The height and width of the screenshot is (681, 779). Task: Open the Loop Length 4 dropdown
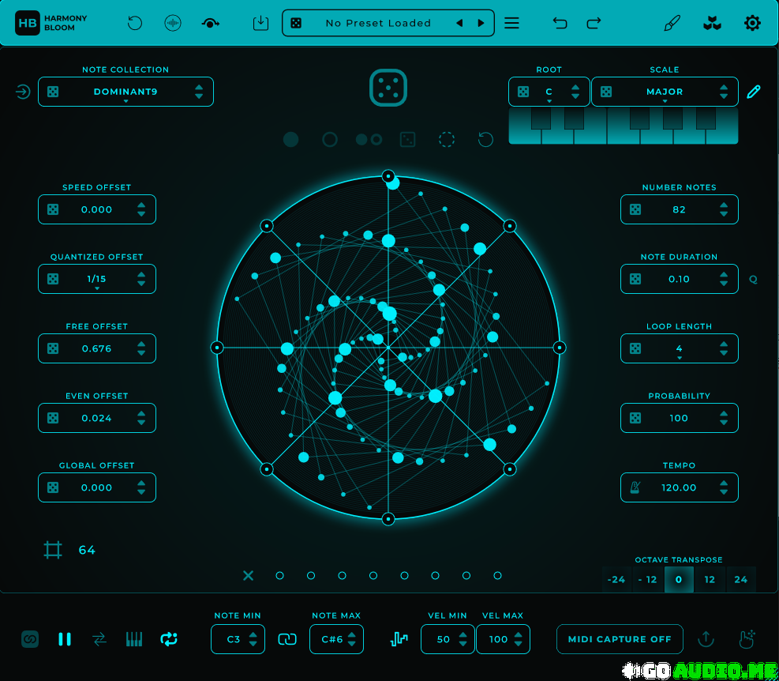point(679,348)
